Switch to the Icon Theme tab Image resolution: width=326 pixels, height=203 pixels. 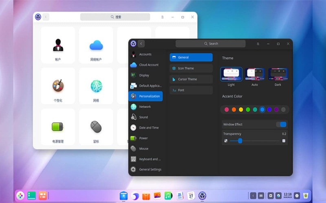pyautogui.click(x=191, y=68)
